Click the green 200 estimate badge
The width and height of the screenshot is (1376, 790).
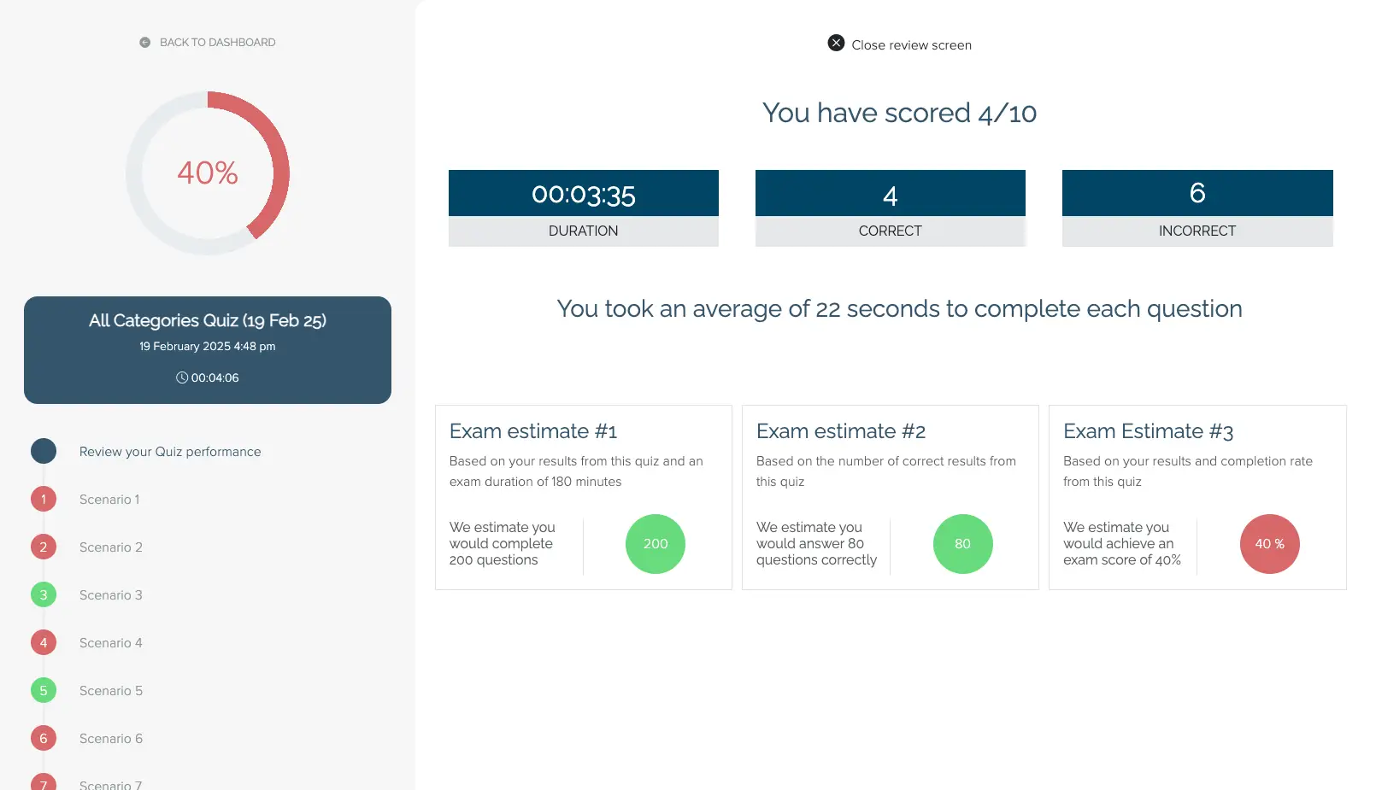[656, 544]
